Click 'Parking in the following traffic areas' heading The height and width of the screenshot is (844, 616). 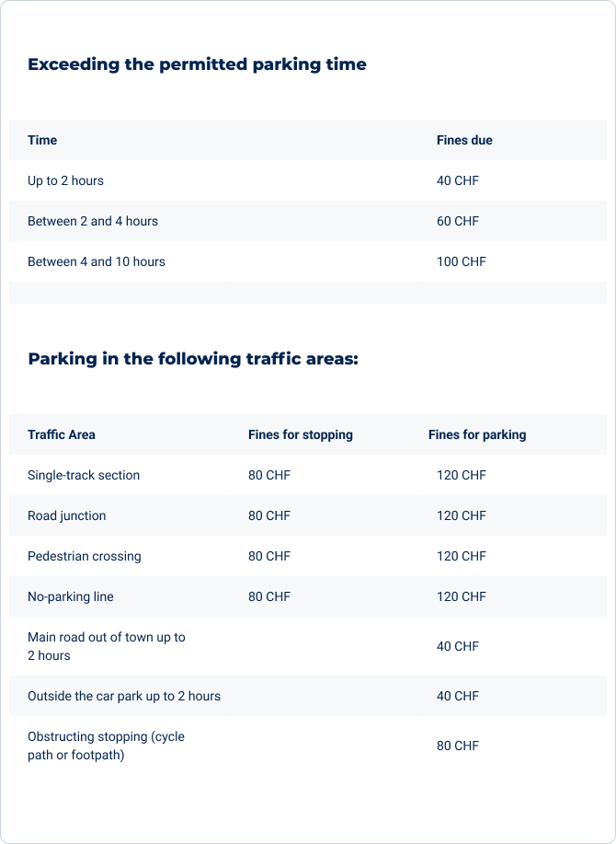[x=193, y=359]
